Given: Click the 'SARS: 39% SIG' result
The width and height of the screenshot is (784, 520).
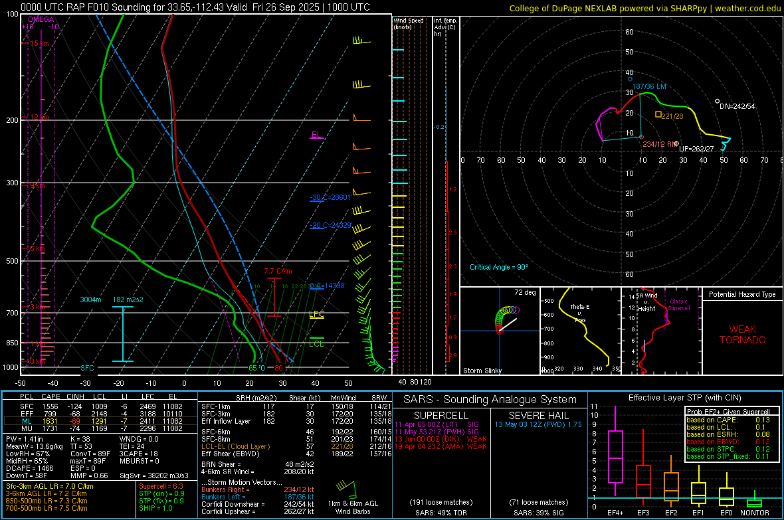Looking at the screenshot, I should pyautogui.click(x=538, y=513).
